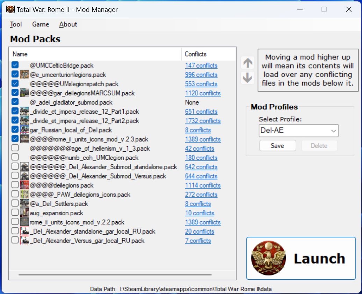Click the @@@@_PAW_deilegions_icons.pack thumbnail icon
Image resolution: width=362 pixels, height=294 pixels.
point(24,194)
